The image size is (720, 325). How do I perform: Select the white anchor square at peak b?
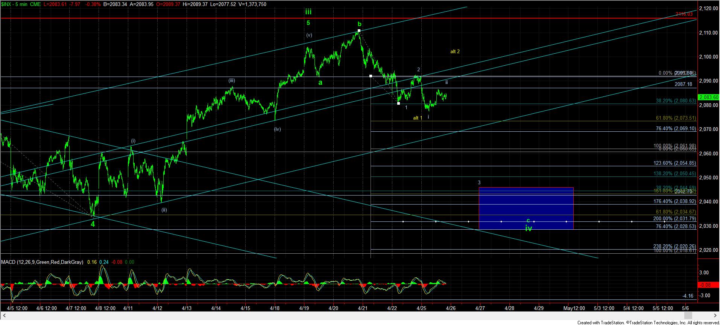(x=359, y=30)
